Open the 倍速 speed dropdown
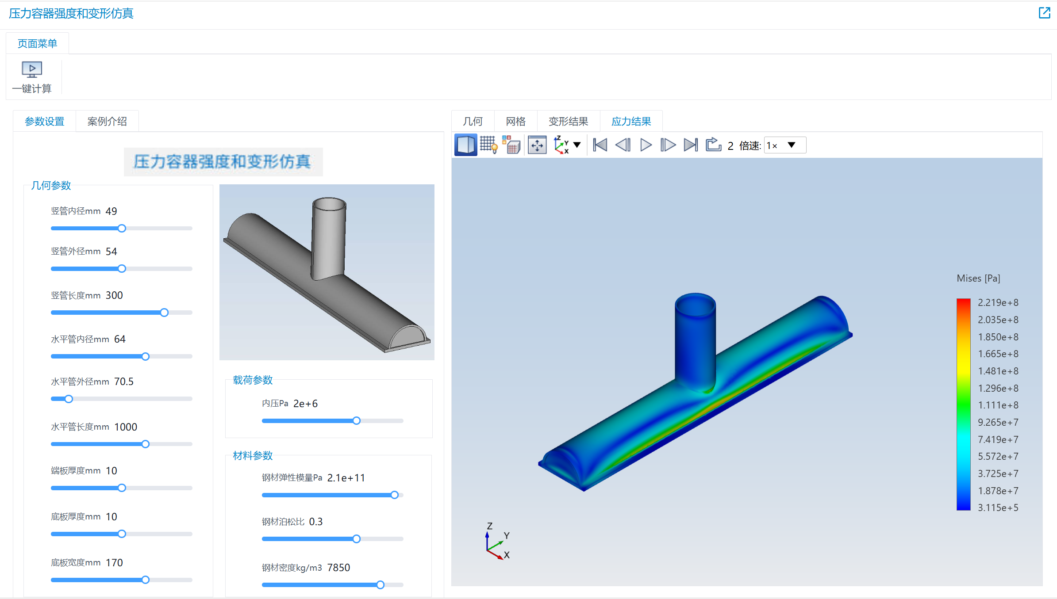1057x599 pixels. tap(785, 145)
